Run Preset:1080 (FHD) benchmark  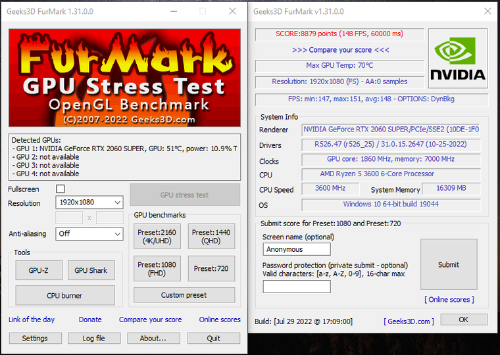157,269
